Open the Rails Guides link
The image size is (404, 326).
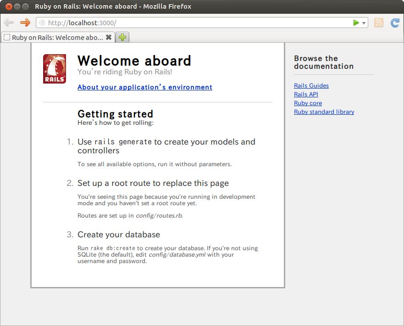[311, 86]
